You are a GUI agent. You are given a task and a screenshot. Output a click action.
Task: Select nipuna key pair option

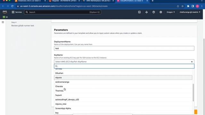coord(123,78)
